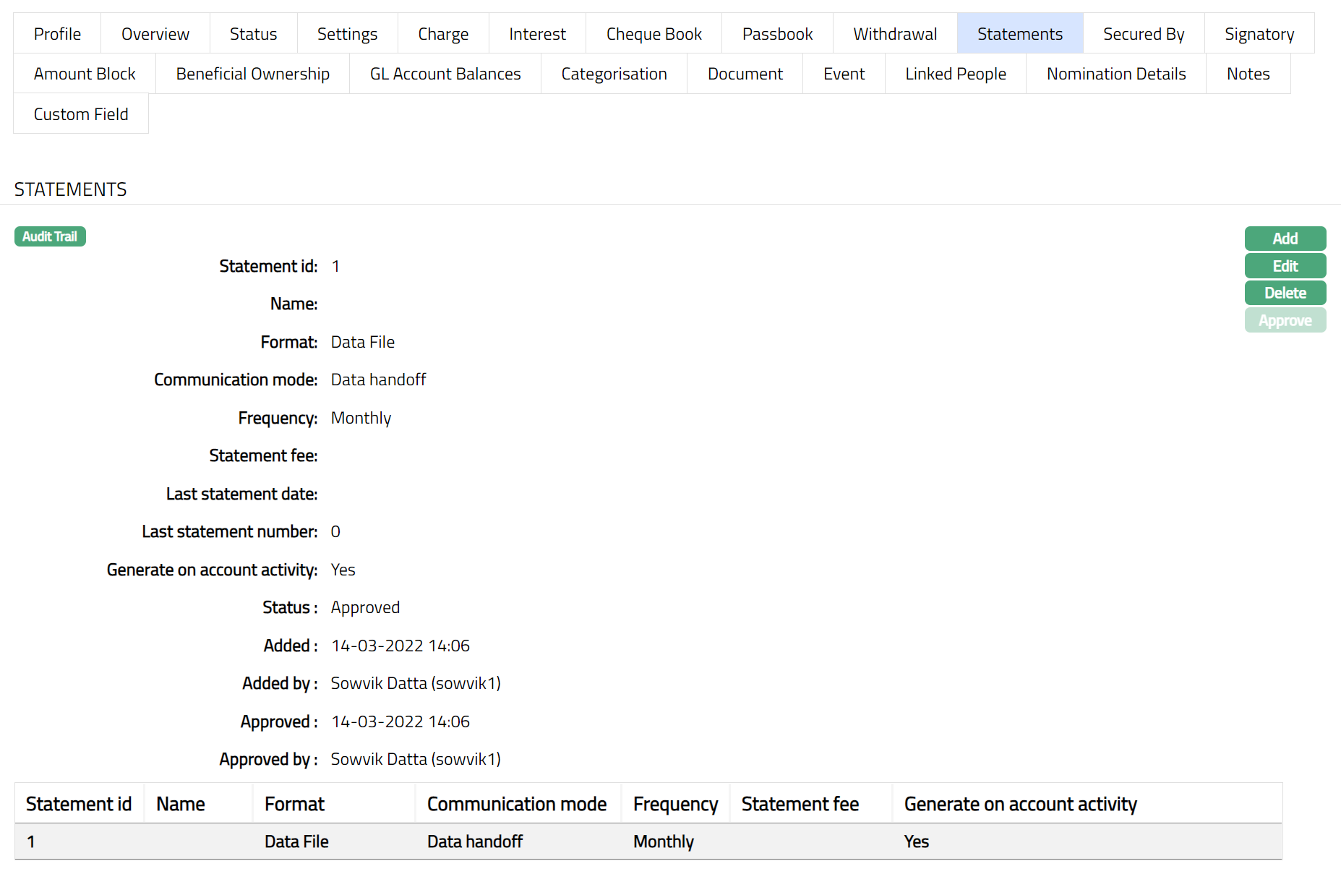Select the Passbook tab
Screen dimensions: 1341x874
(x=777, y=34)
